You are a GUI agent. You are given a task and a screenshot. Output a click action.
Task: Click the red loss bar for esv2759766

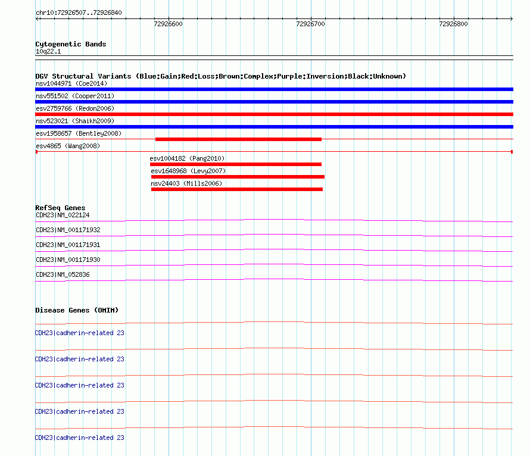tap(274, 114)
